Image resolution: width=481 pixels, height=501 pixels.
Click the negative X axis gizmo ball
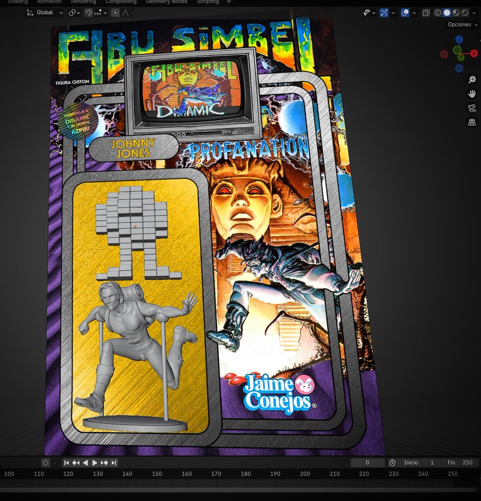pos(444,54)
